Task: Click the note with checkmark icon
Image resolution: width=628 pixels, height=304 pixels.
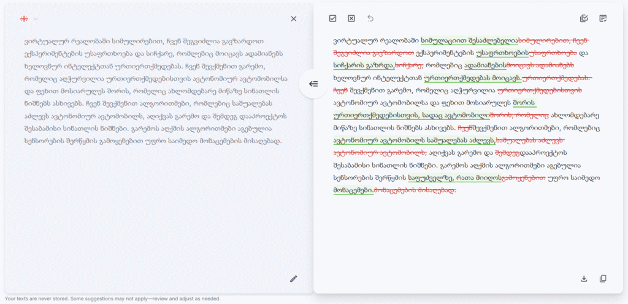Action: point(603,19)
